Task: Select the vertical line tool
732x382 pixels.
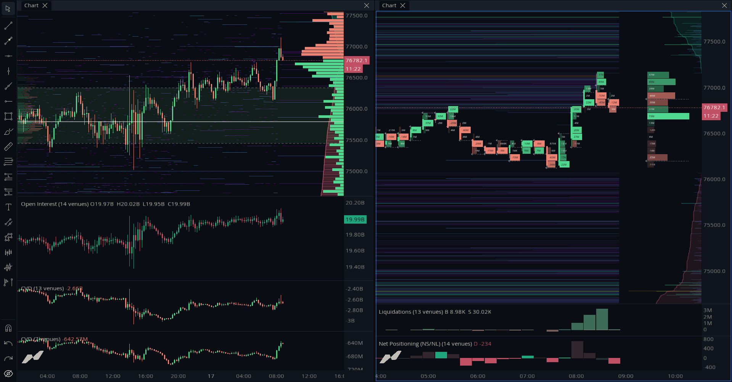Action: click(8, 71)
